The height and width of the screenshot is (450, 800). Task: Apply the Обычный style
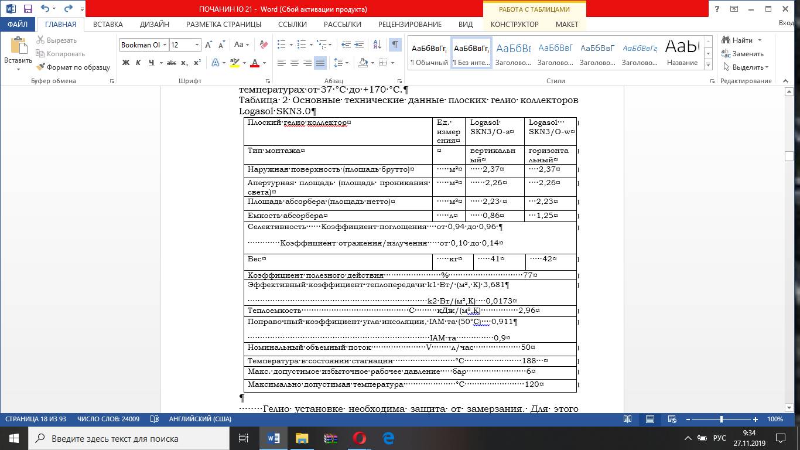[x=429, y=54]
